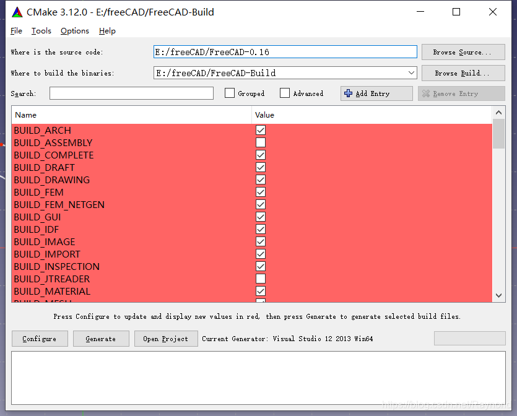Image resolution: width=517 pixels, height=416 pixels.
Task: Select the BUILD_FEM name entry
Action: coord(38,192)
